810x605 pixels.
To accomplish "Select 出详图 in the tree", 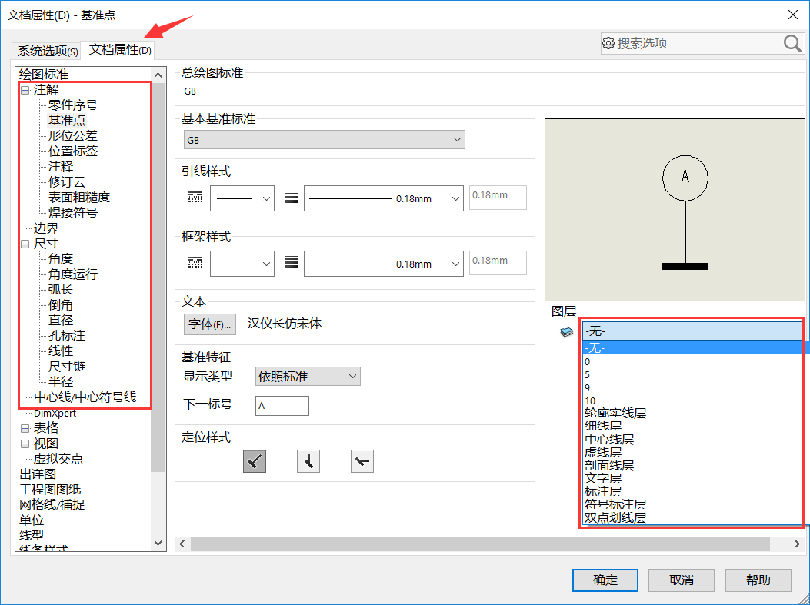I will (38, 474).
